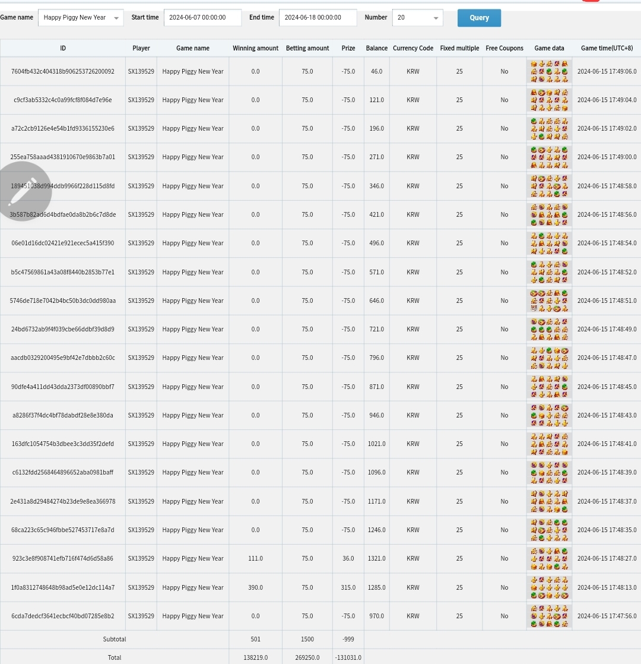The image size is (641, 664).
Task: Click the Subtotal winning value 501
Action: pos(256,640)
